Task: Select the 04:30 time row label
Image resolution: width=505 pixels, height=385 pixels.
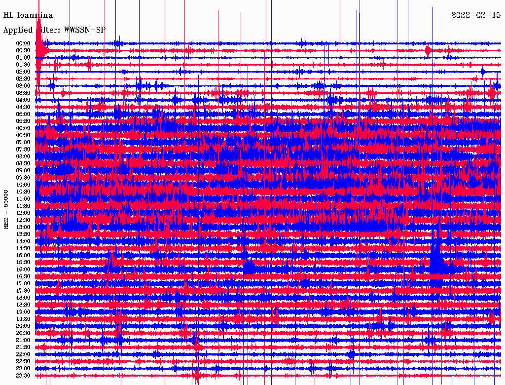Action: click(x=23, y=107)
